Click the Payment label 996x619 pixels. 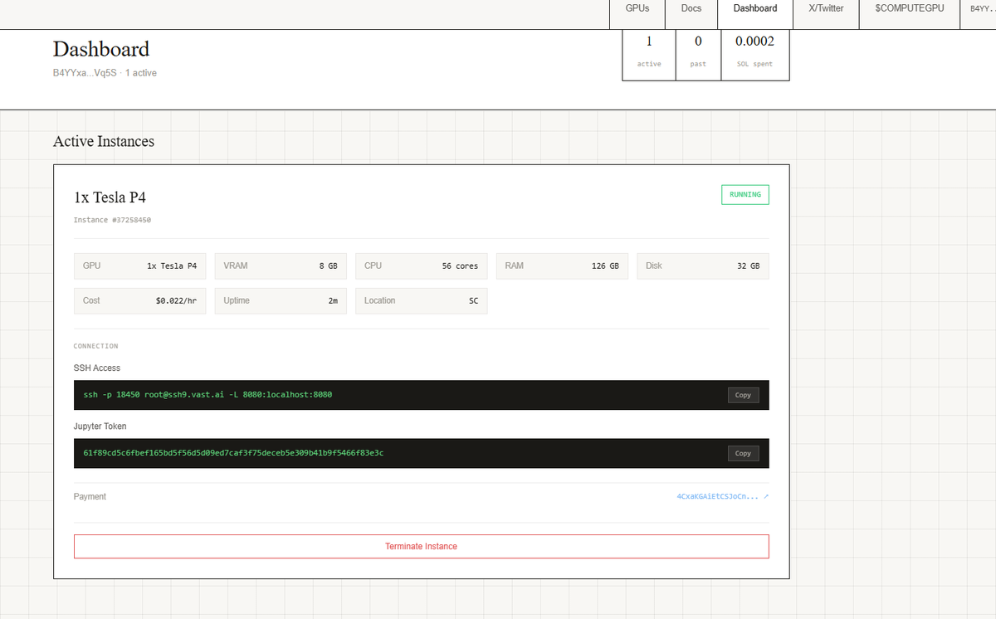pos(90,496)
